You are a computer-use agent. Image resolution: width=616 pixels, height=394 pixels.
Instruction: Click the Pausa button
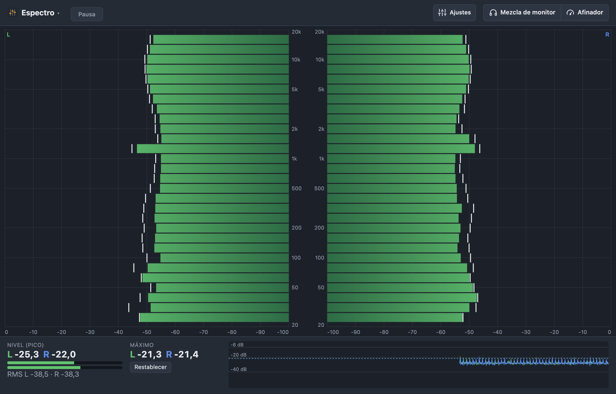click(87, 14)
